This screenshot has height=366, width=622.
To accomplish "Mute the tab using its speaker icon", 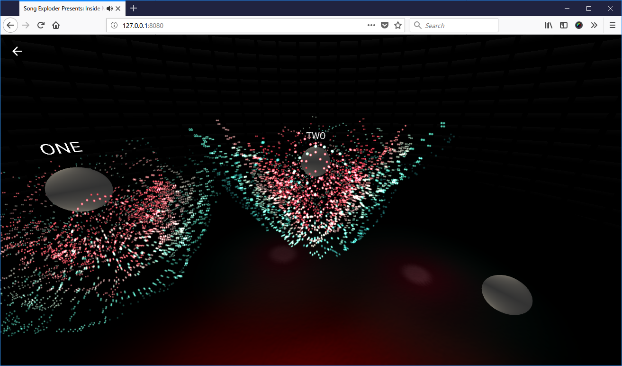I will click(x=110, y=9).
